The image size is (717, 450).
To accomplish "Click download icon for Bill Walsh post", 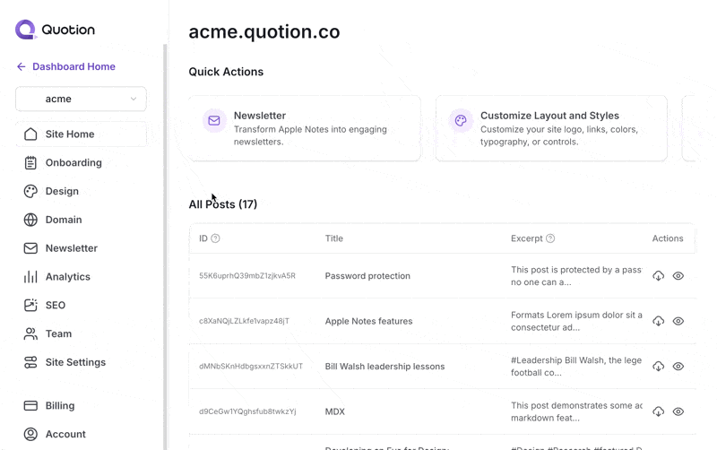I will click(x=659, y=367).
